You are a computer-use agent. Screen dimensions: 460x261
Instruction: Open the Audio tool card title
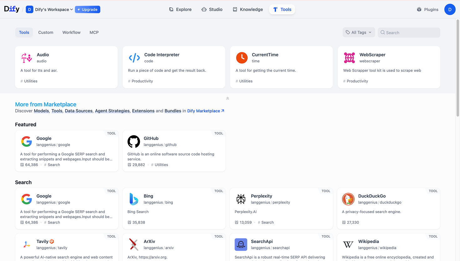43,55
